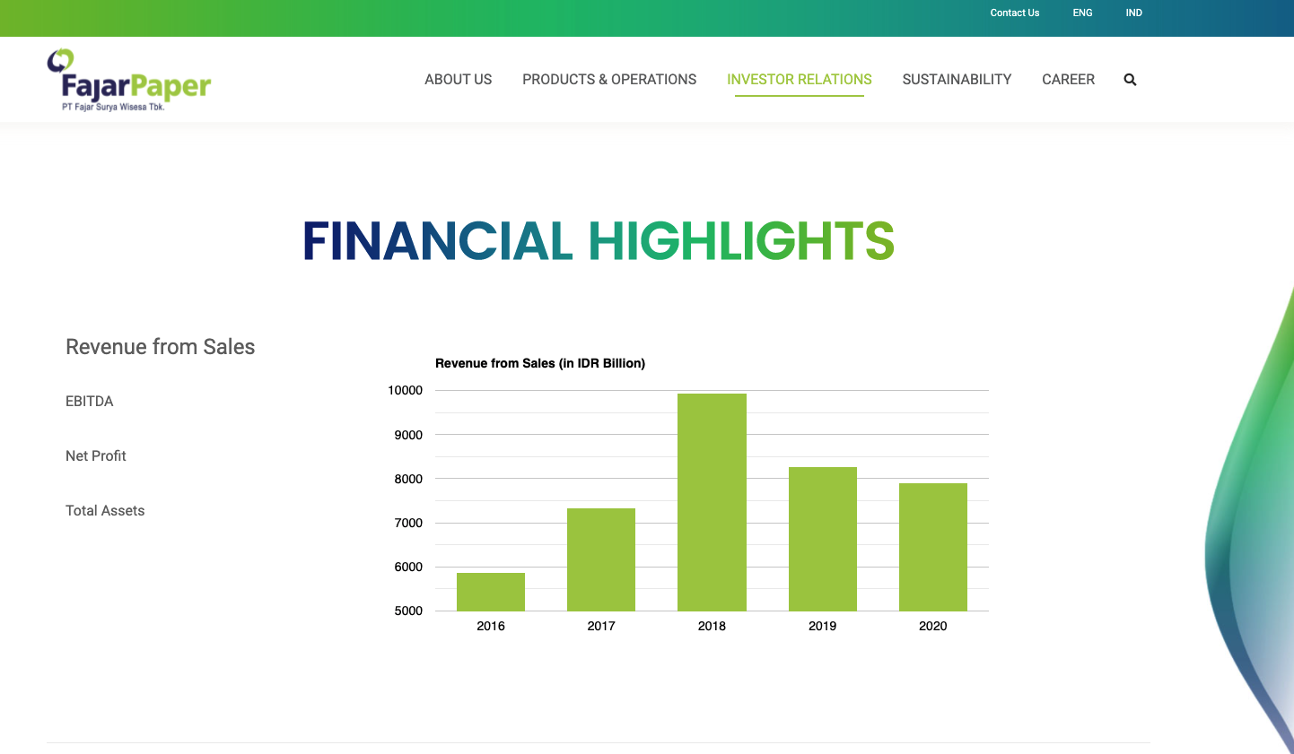
Task: Click the 2018 revenue bar
Action: click(x=712, y=502)
